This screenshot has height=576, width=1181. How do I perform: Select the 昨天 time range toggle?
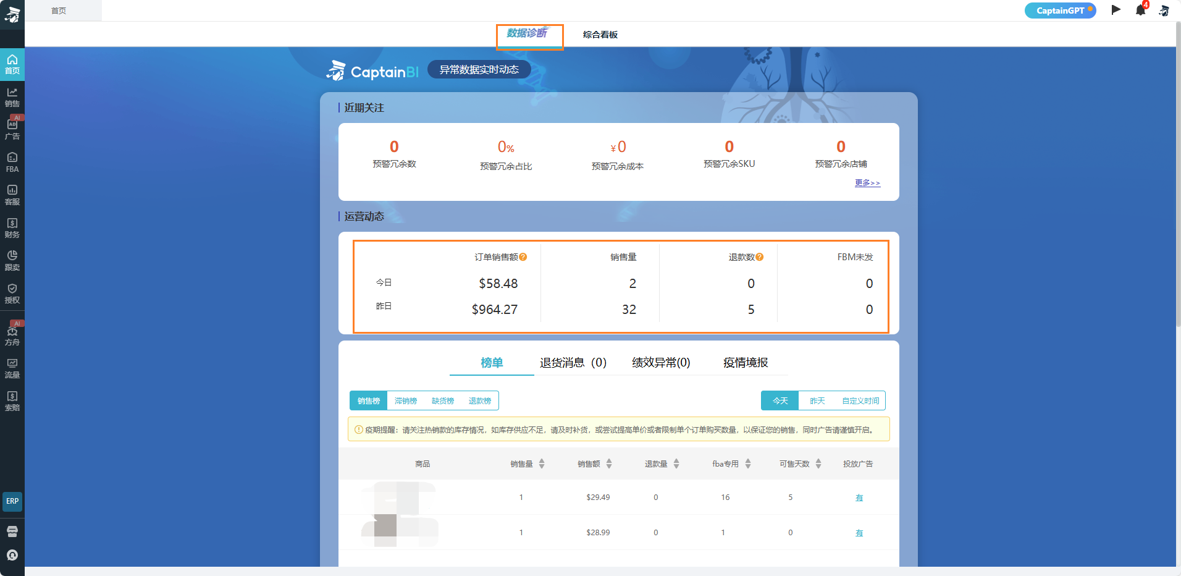(817, 400)
